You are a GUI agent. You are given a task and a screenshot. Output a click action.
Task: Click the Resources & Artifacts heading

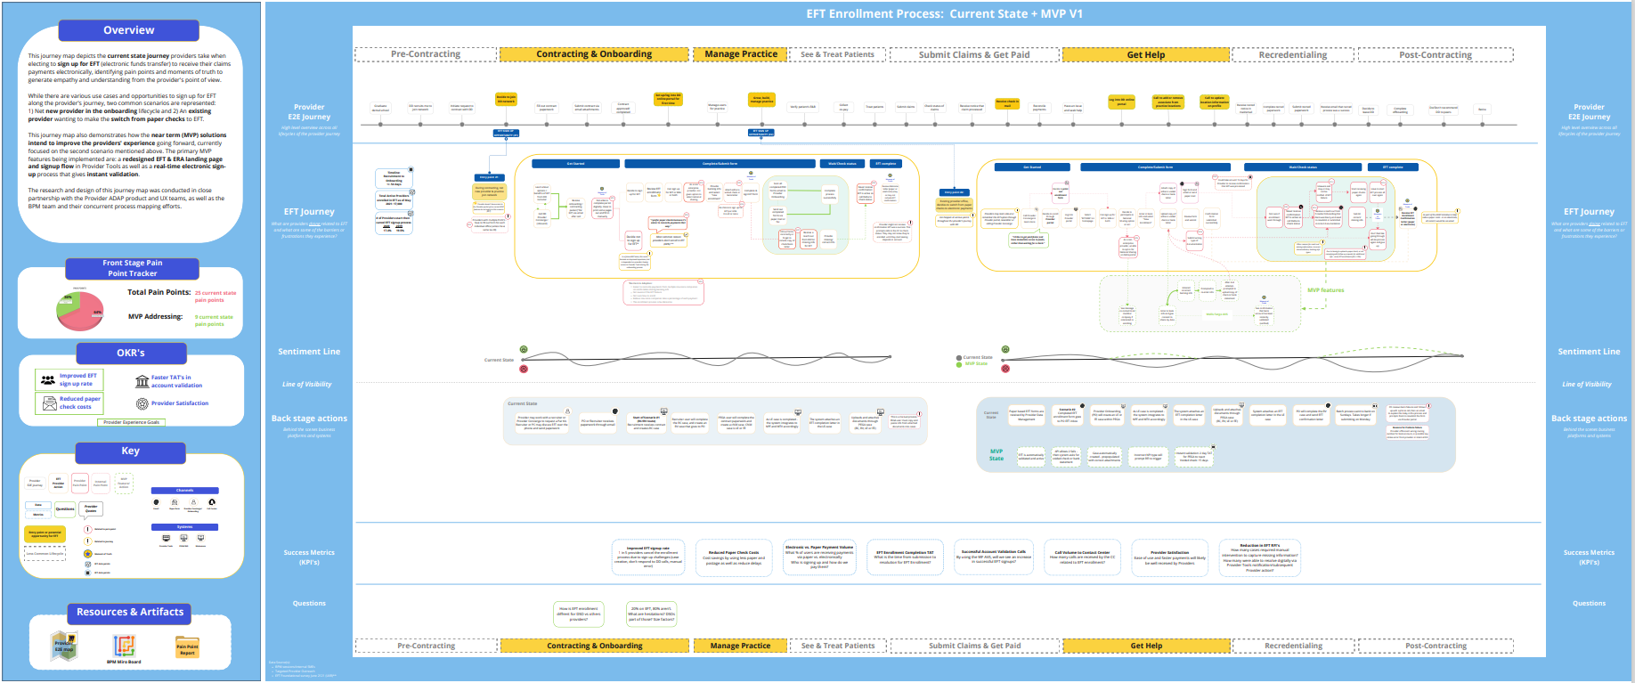[x=130, y=613]
